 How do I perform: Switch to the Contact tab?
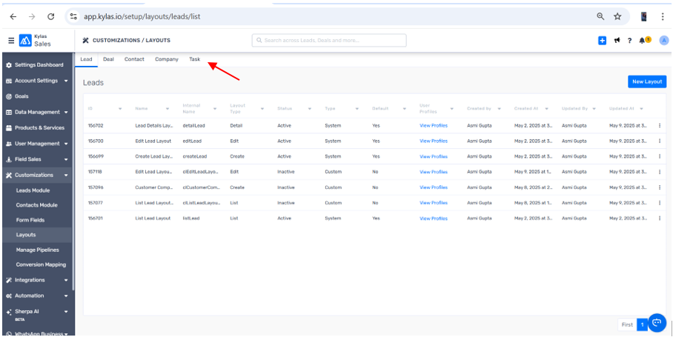click(x=134, y=59)
